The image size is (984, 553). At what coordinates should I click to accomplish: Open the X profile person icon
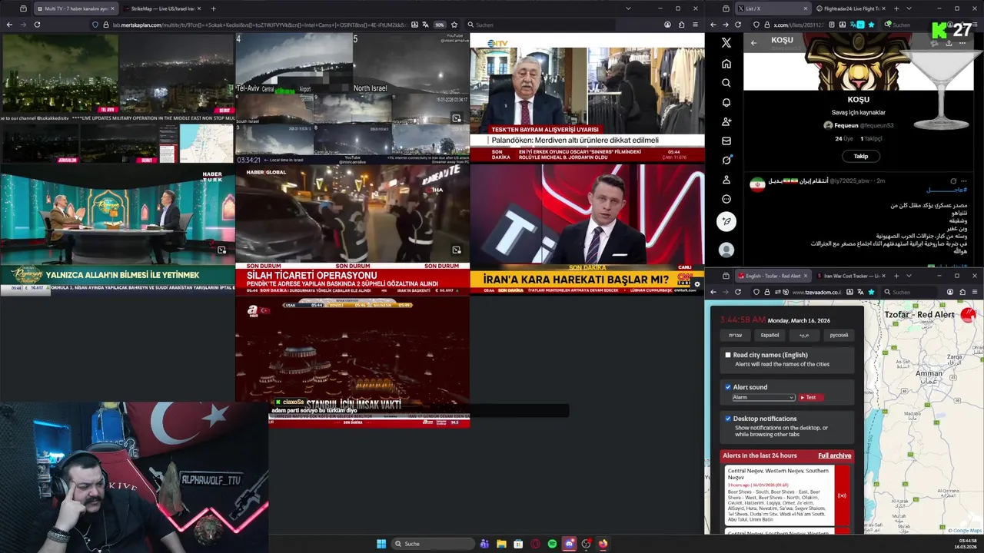point(726,180)
